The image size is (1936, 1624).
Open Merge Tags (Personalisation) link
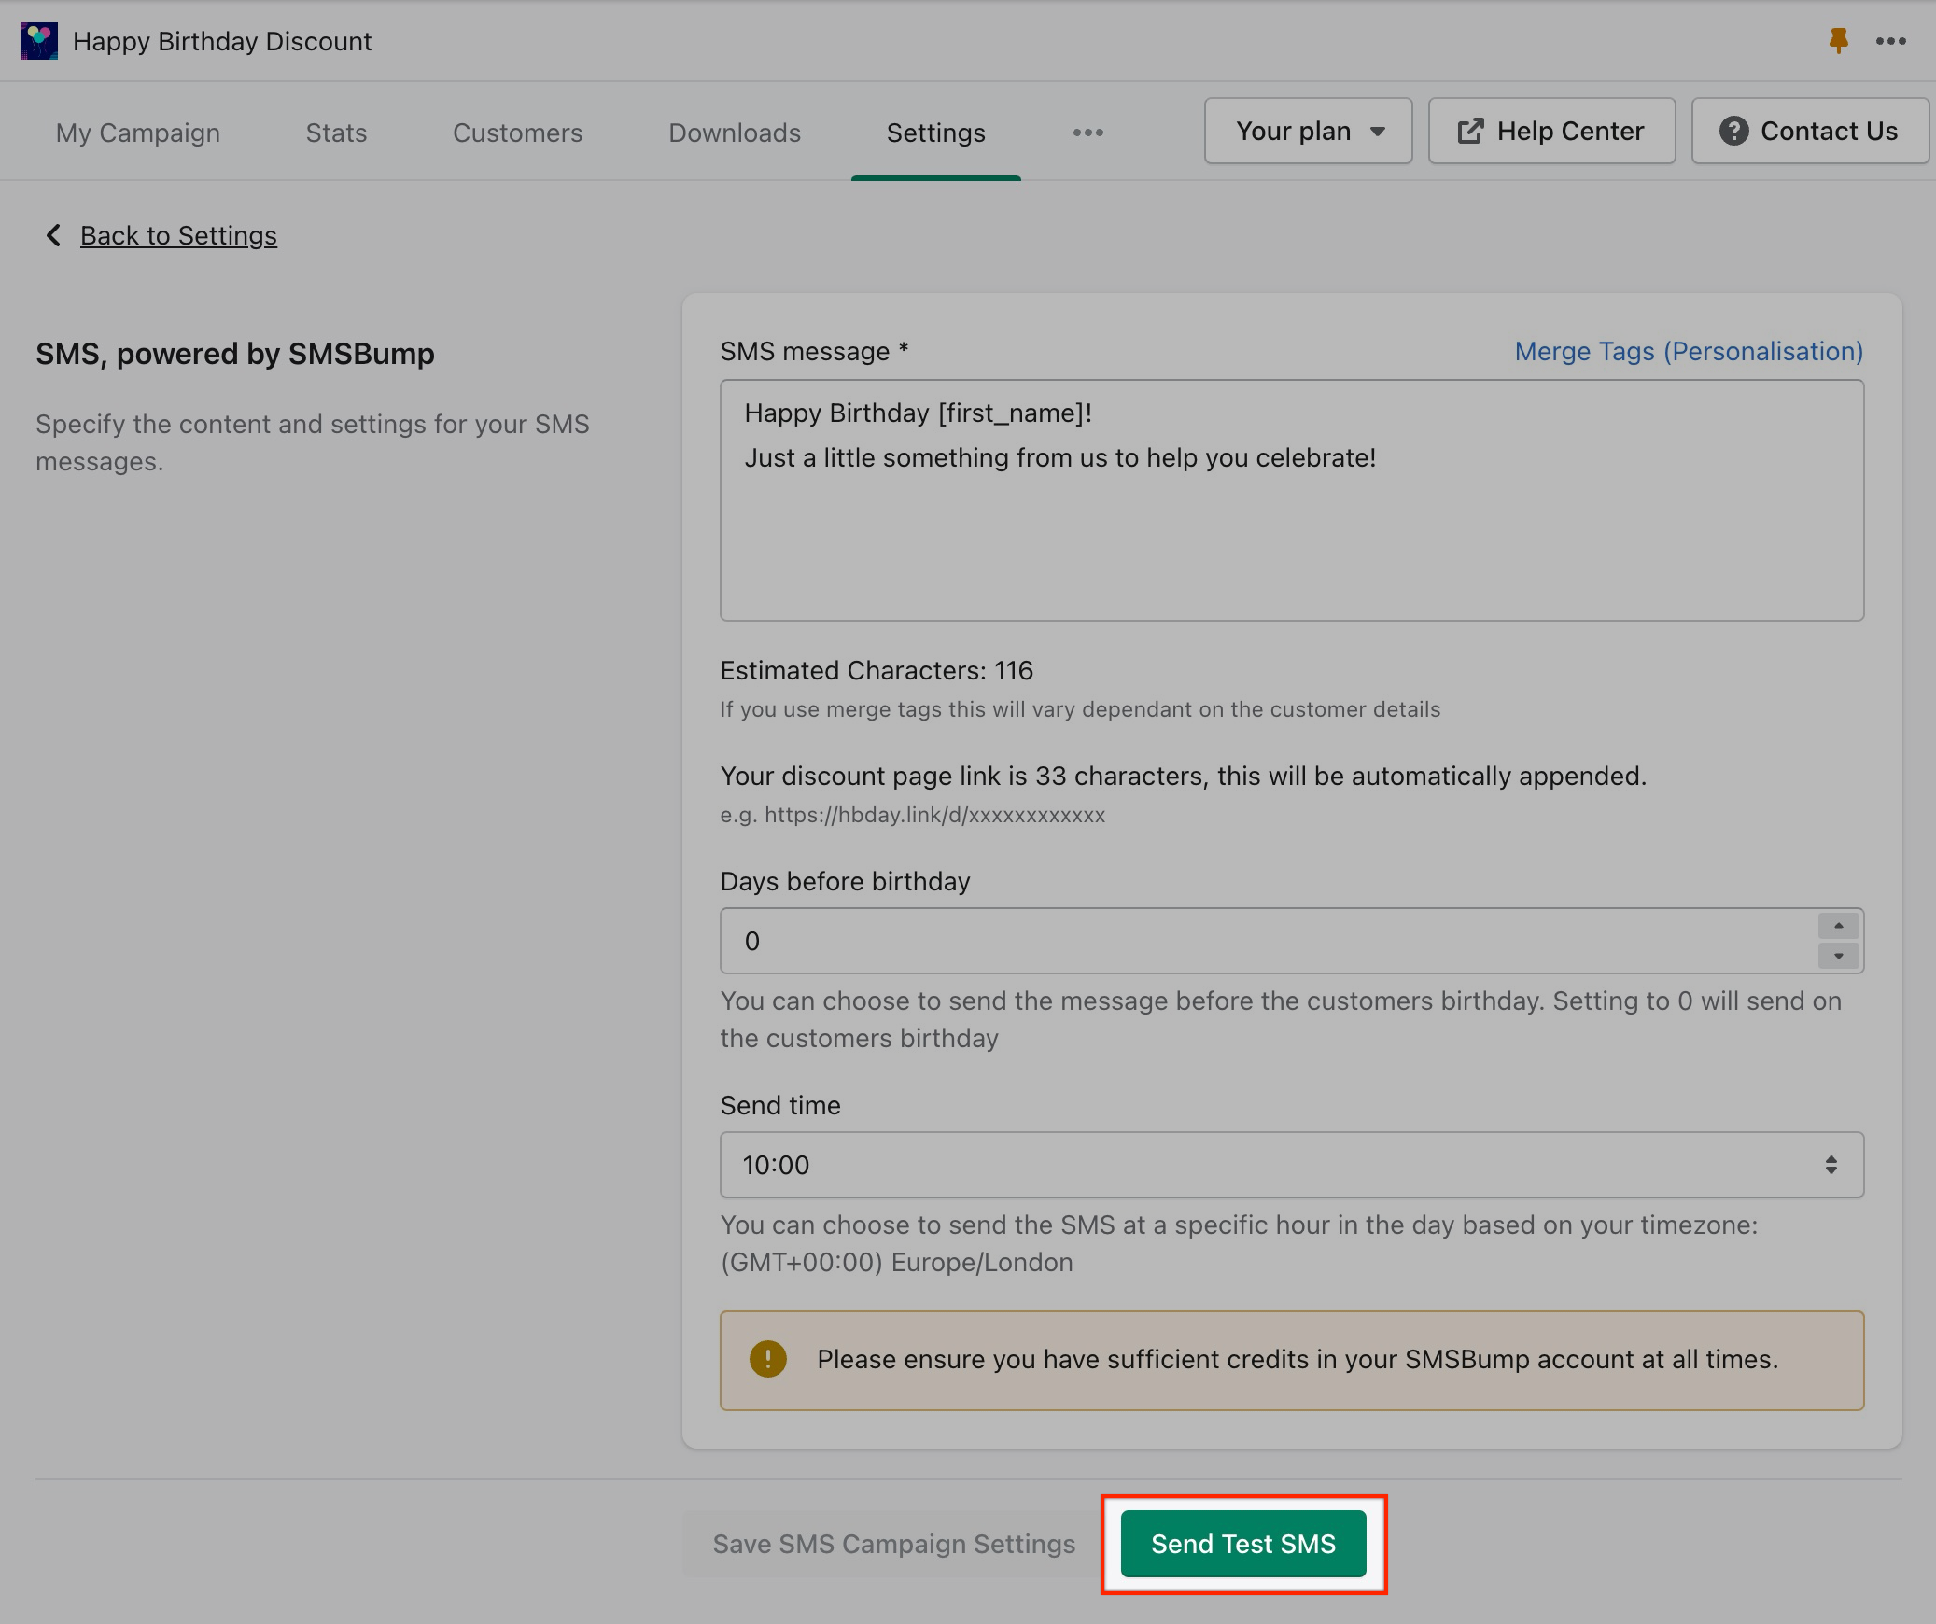tap(1688, 351)
